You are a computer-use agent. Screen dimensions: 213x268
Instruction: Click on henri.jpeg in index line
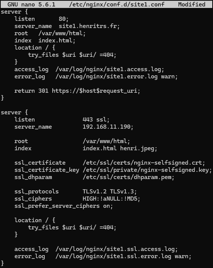pos(139,148)
